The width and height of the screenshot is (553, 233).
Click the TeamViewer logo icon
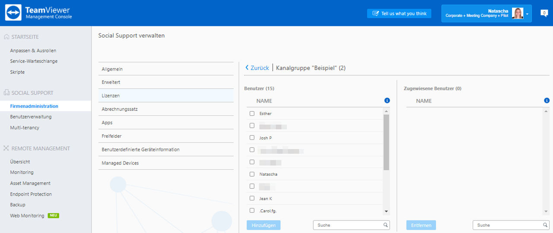[13, 12]
